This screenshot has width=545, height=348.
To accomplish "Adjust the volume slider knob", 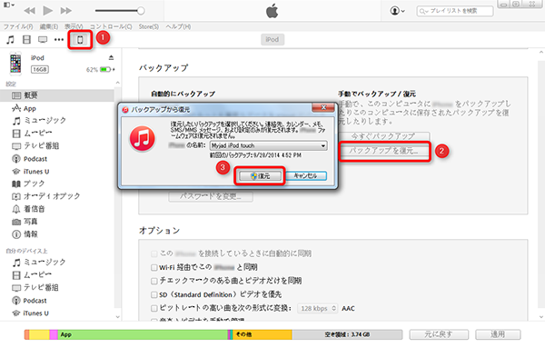I will (141, 11).
